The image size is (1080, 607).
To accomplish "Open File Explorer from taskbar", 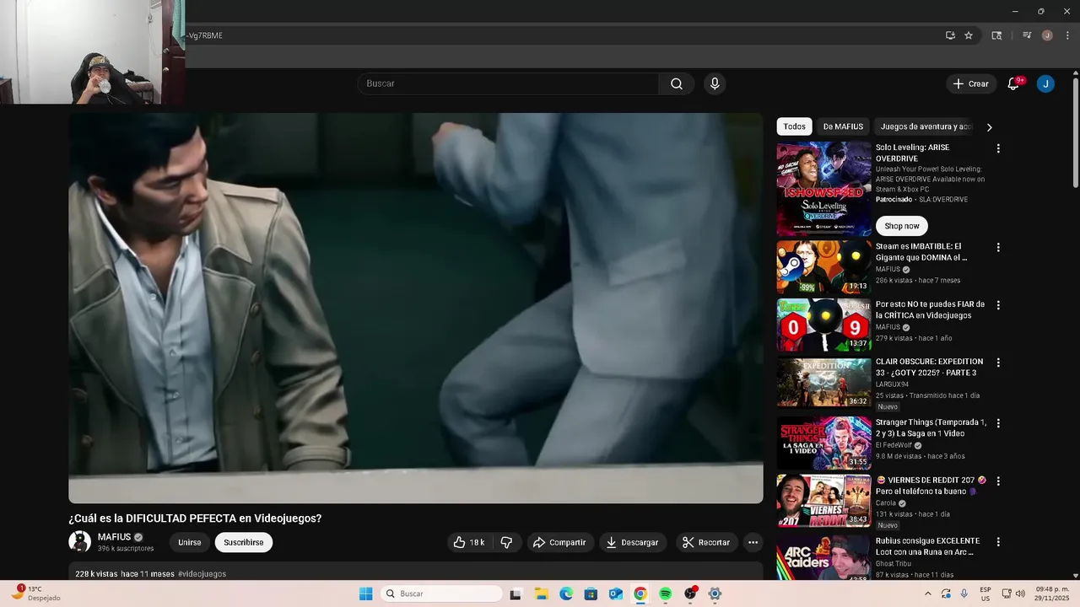I will (541, 594).
